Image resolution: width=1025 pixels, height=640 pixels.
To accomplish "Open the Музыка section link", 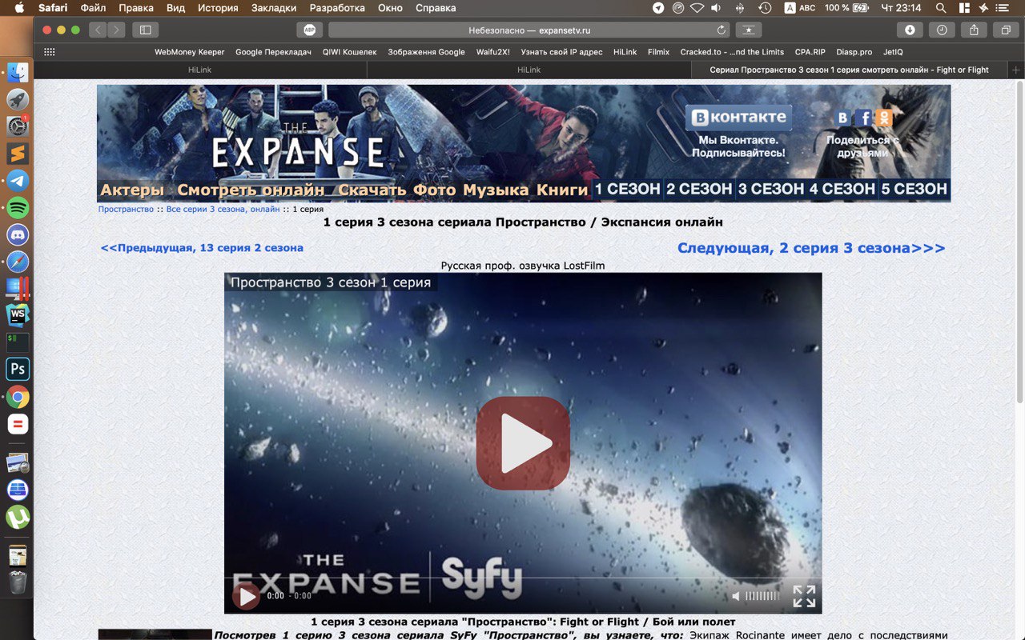I will tap(496, 190).
